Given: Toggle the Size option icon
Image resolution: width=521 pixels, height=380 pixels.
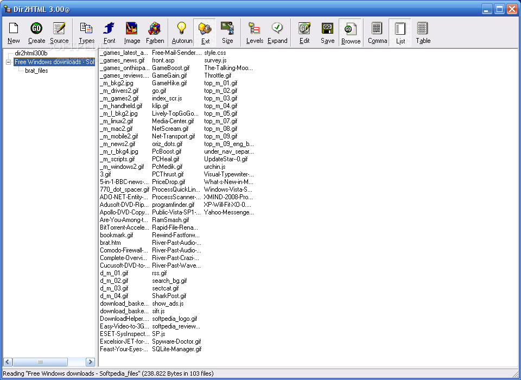Looking at the screenshot, I should point(227,33).
